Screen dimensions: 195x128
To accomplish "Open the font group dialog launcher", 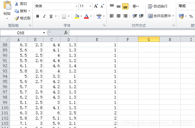I will (x=104, y=25).
